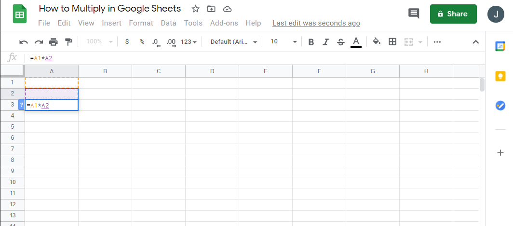Image resolution: width=513 pixels, height=226 pixels.
Task: Open Google Keep in side panel
Action: [500, 76]
